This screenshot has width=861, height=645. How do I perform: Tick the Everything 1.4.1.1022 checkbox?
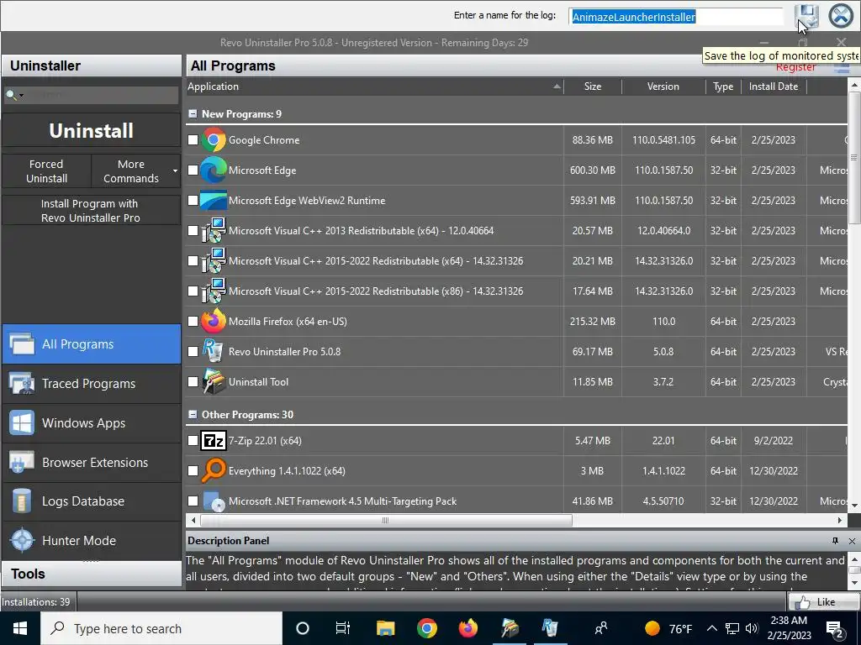[193, 470]
